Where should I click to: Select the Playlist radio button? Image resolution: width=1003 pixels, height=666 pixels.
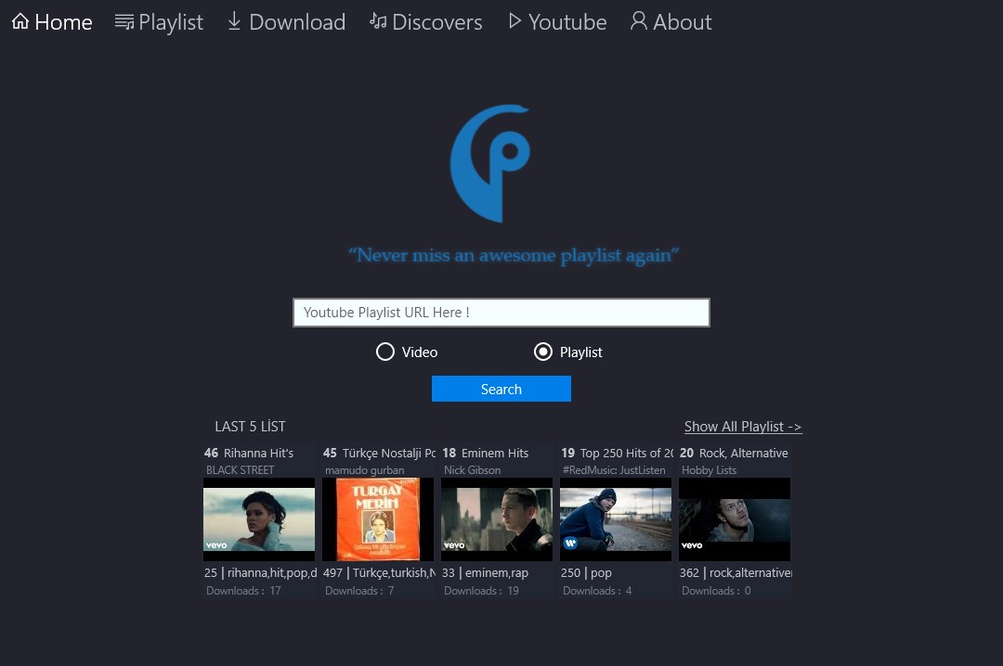click(x=543, y=352)
